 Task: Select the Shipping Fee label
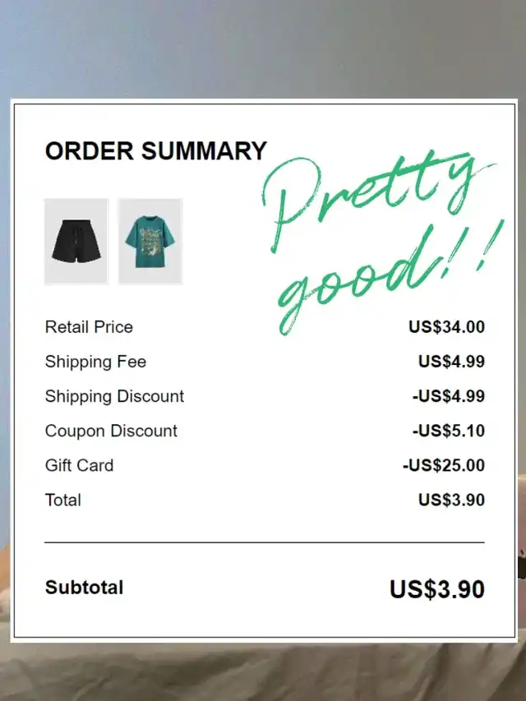95,362
